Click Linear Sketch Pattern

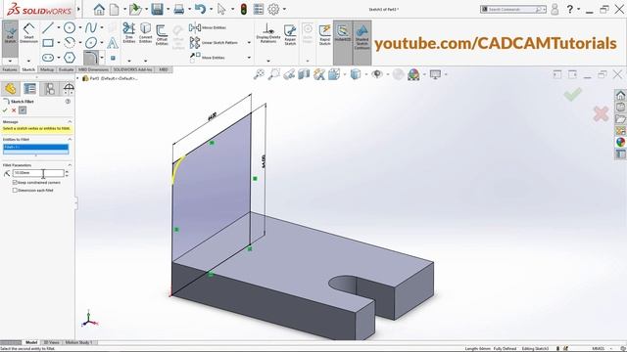pyautogui.click(x=214, y=42)
